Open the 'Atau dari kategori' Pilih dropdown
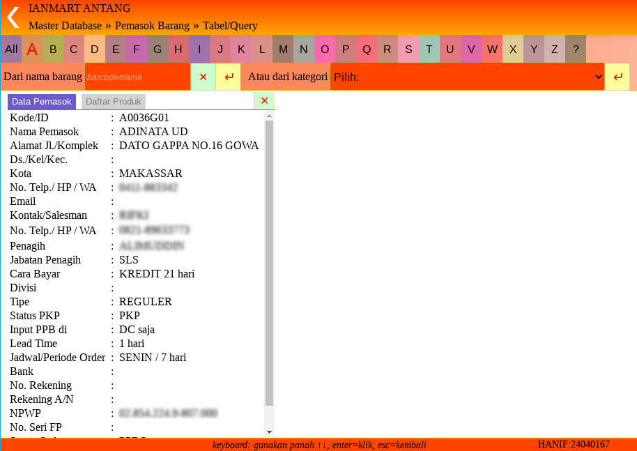Viewport: 637px width, 451px height. (x=467, y=77)
